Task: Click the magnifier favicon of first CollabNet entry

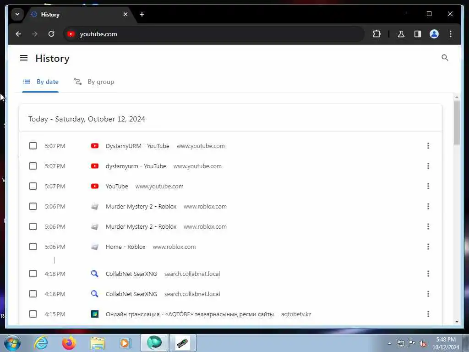Action: 94,274
